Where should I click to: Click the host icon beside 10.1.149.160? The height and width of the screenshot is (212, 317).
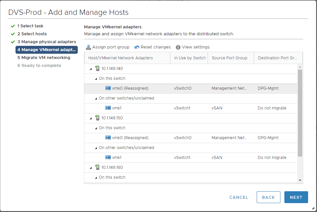(x=97, y=167)
